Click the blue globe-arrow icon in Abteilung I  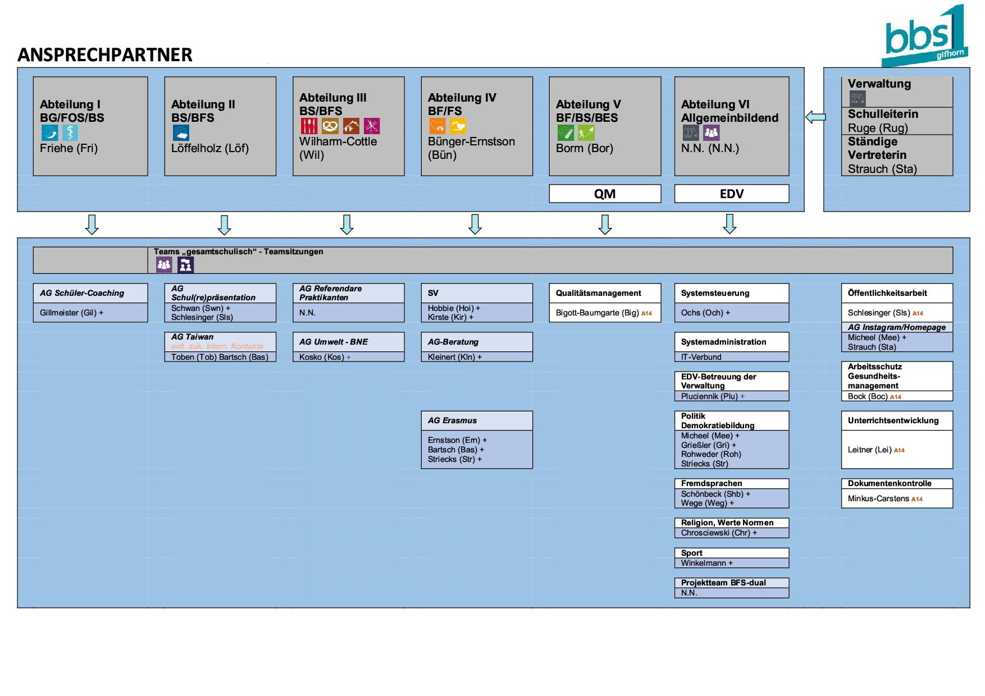[49, 132]
